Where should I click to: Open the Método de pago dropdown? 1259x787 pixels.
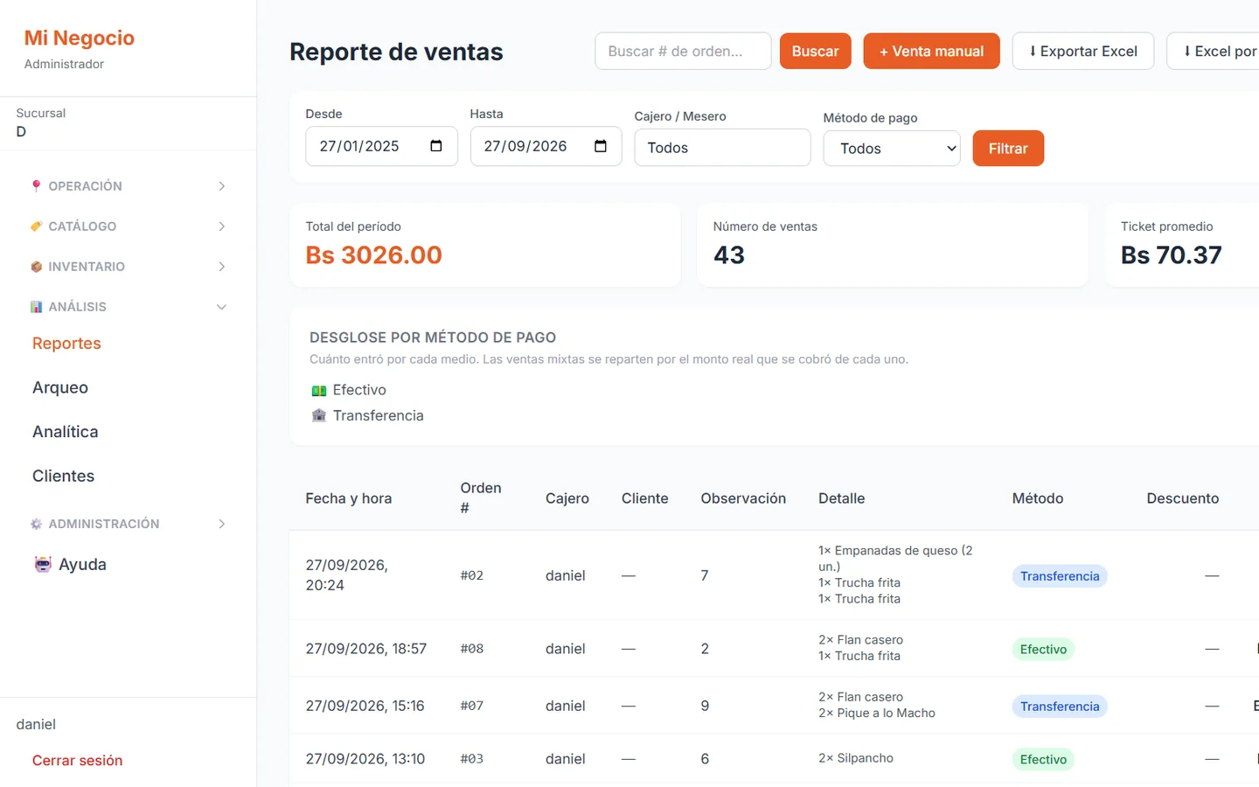tap(892, 149)
